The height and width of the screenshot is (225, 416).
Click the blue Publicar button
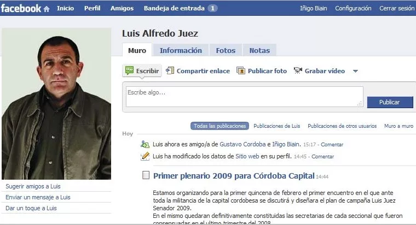click(390, 102)
